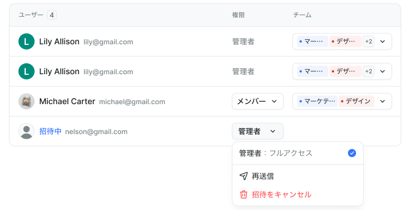Open the メンバー role dropdown for Michael Carter
The image size is (409, 210).
pos(257,101)
